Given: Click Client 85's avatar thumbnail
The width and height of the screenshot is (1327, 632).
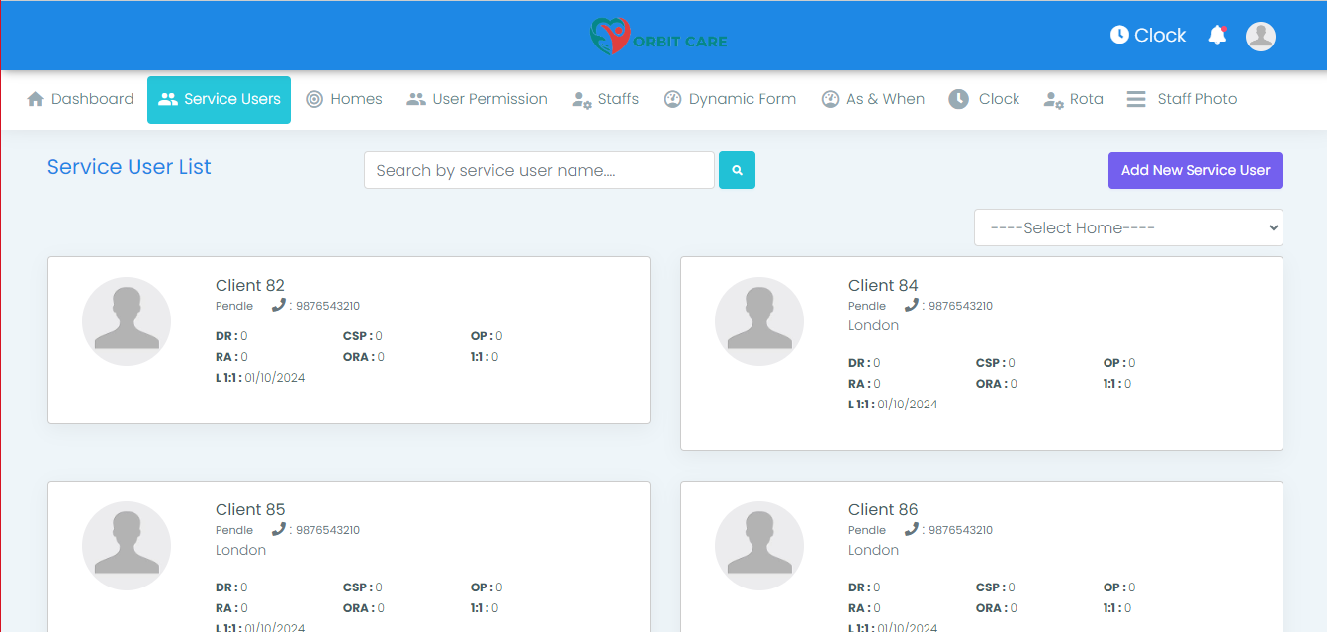Looking at the screenshot, I should tap(127, 546).
